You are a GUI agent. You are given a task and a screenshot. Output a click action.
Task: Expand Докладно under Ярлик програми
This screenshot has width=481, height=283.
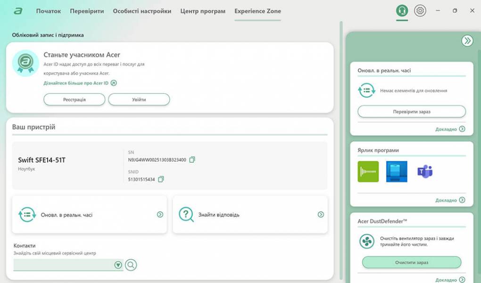pos(450,200)
